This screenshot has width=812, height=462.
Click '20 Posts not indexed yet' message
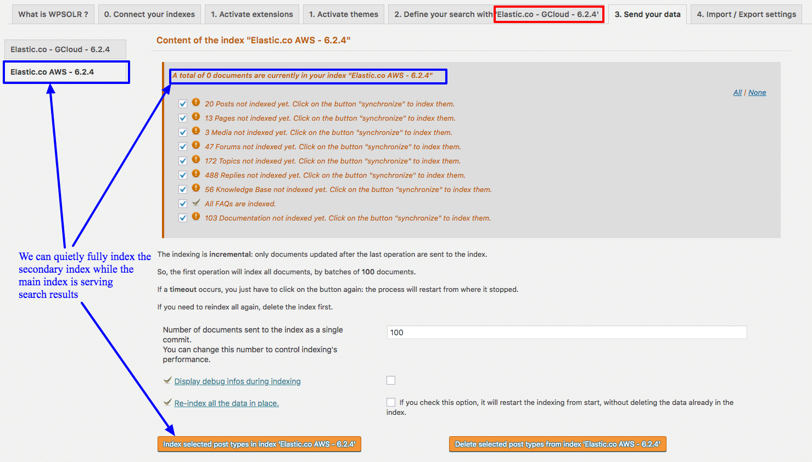(x=329, y=104)
